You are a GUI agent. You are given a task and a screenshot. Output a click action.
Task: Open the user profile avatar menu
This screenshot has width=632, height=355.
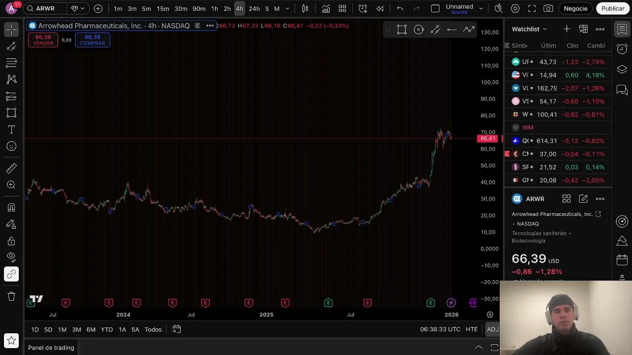(x=11, y=8)
